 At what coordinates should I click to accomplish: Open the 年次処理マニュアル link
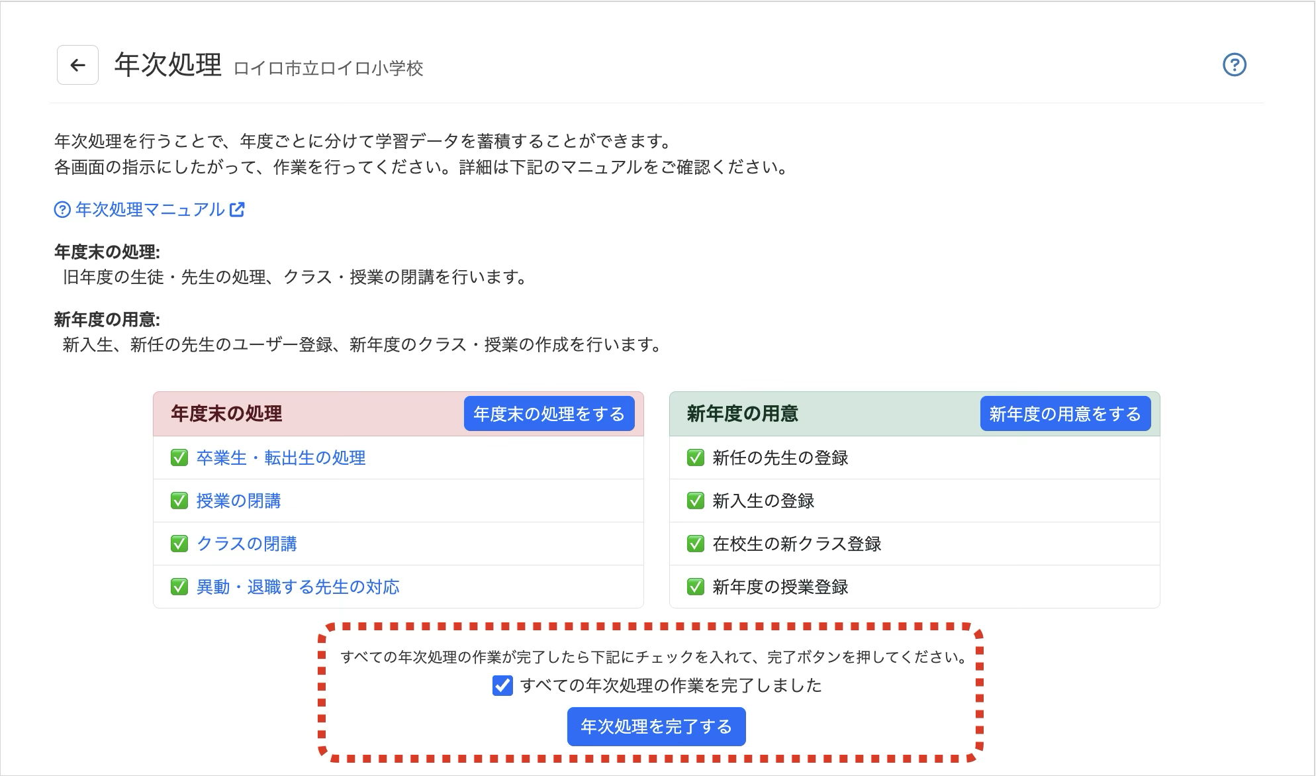150,210
